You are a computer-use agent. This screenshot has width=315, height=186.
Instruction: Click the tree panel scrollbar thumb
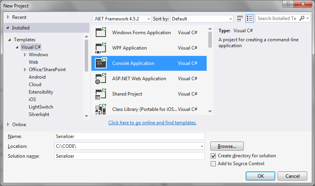86,55
